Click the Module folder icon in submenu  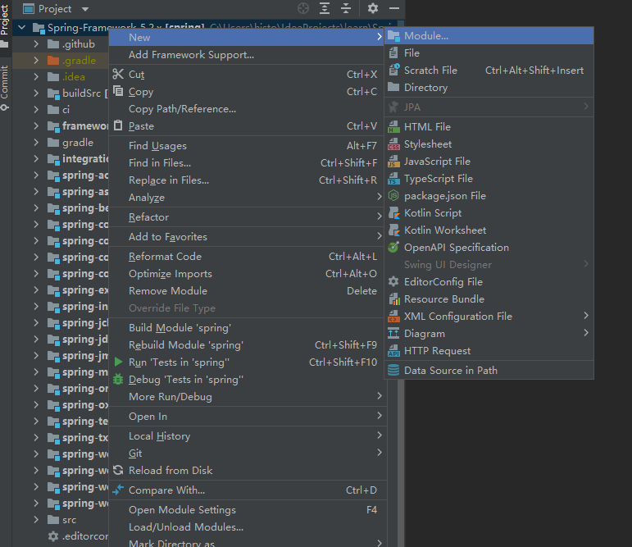point(393,36)
